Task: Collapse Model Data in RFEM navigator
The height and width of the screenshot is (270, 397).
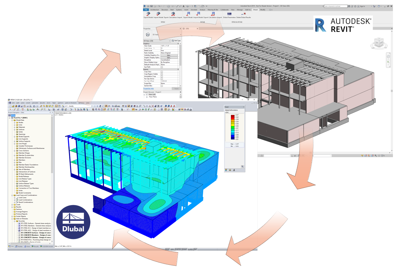Action: click(12, 120)
